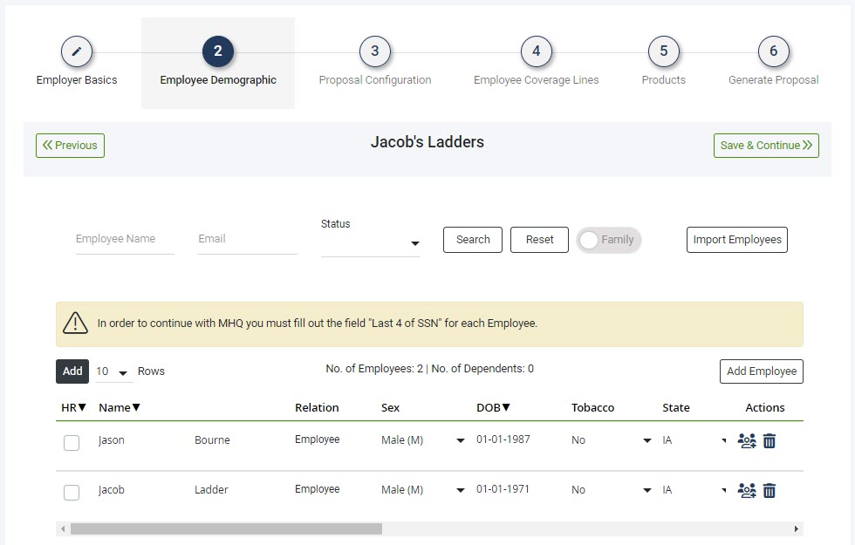Viewport: 855px width, 545px height.
Task: Click the Add Employee button
Action: (x=761, y=371)
